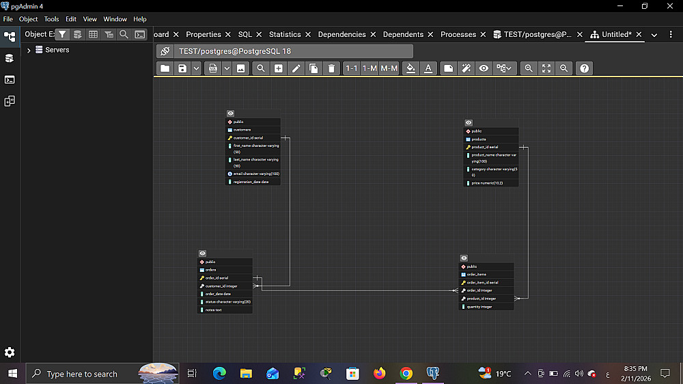The width and height of the screenshot is (683, 384).
Task: Toggle the Show details eye icon in toolbar
Action: pos(484,68)
